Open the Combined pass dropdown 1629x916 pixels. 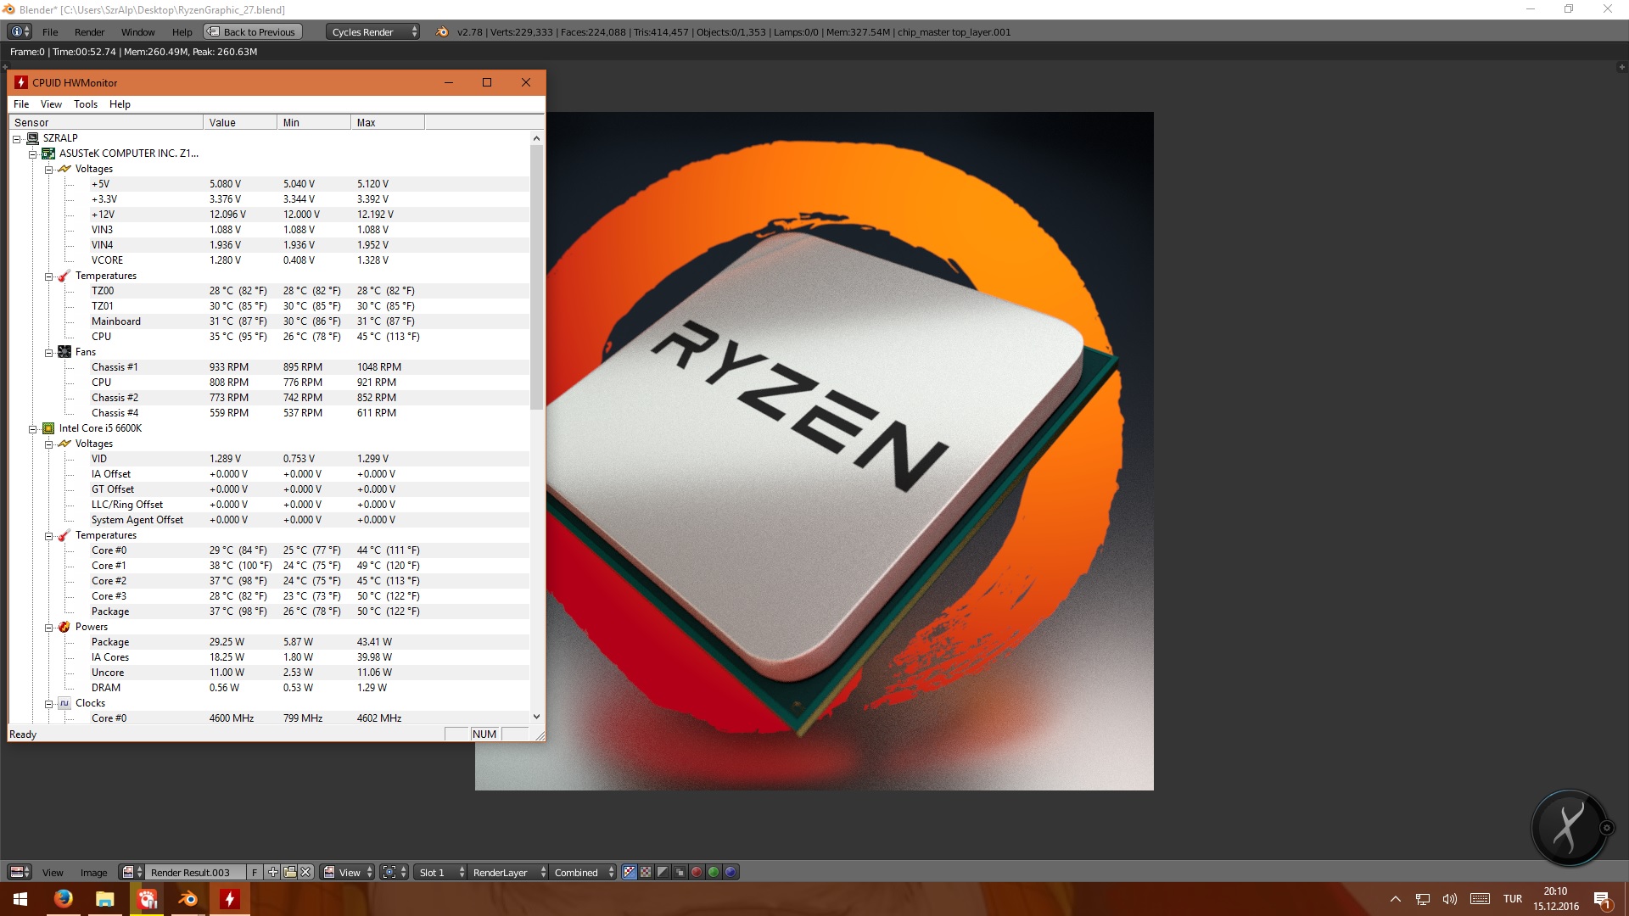pyautogui.click(x=583, y=872)
